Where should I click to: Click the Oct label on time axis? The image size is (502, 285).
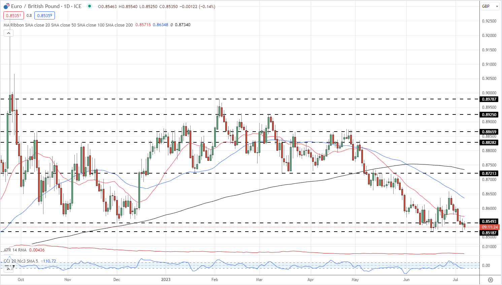point(21,280)
